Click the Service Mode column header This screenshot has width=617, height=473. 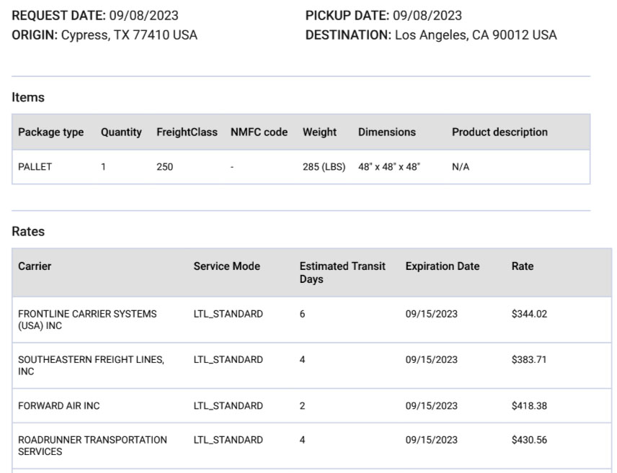pyautogui.click(x=226, y=266)
